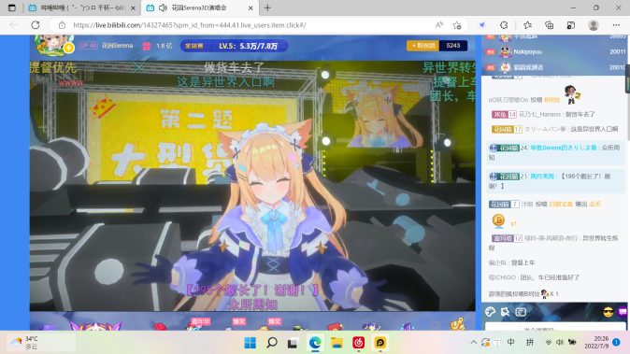Open network status in system tray
Viewport: 630px width, 354px height.
(x=548, y=343)
